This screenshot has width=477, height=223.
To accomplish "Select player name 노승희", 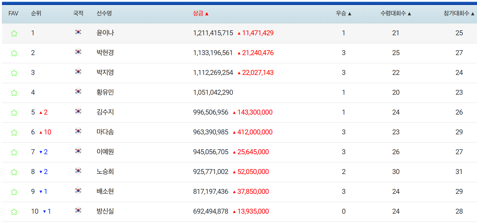I will (x=105, y=172).
